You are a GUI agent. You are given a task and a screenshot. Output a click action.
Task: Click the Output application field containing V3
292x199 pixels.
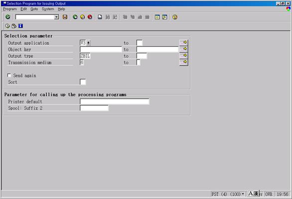[x=83, y=43]
